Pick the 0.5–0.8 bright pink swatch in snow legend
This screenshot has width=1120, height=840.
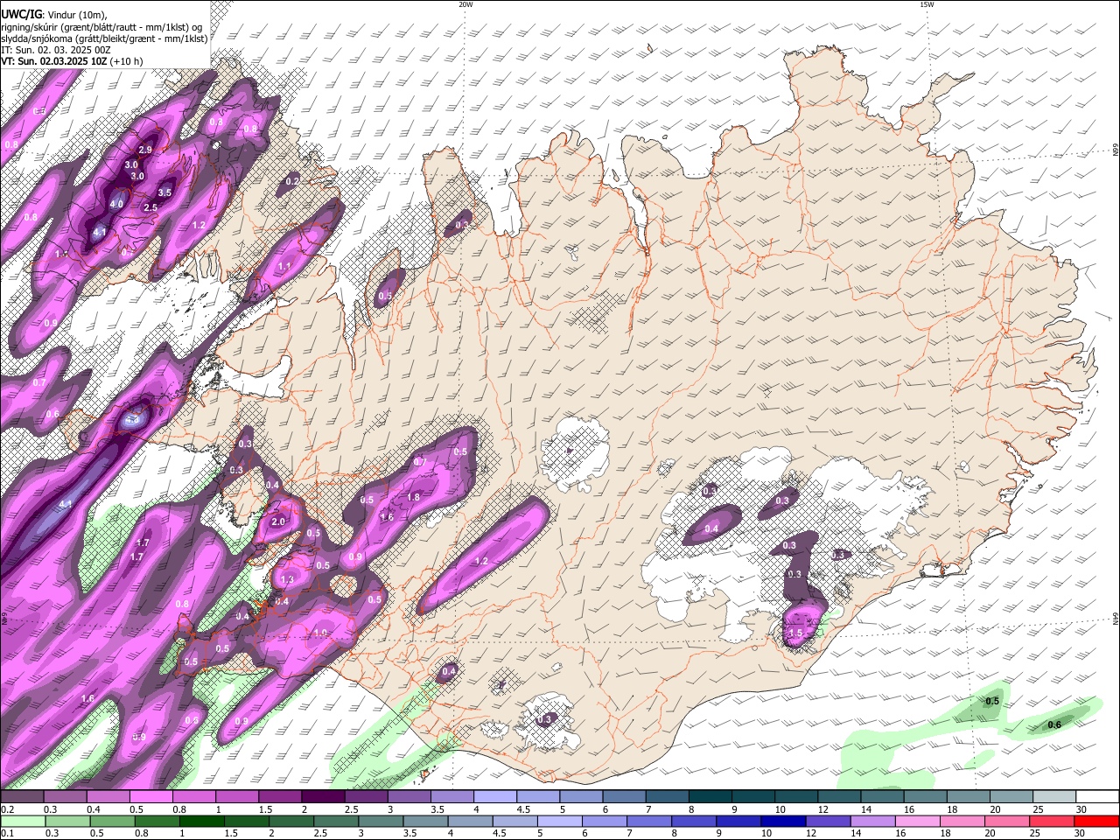150,797
